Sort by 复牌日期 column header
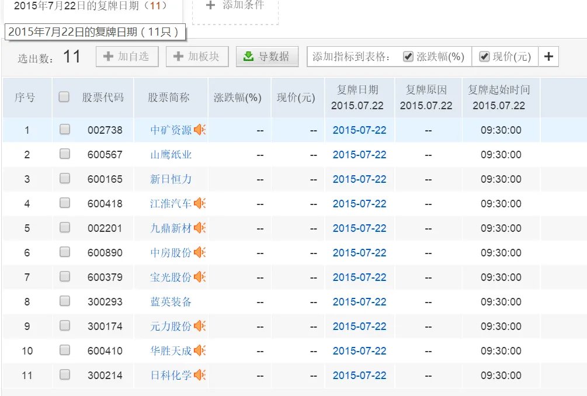The image size is (587, 396). [x=359, y=97]
